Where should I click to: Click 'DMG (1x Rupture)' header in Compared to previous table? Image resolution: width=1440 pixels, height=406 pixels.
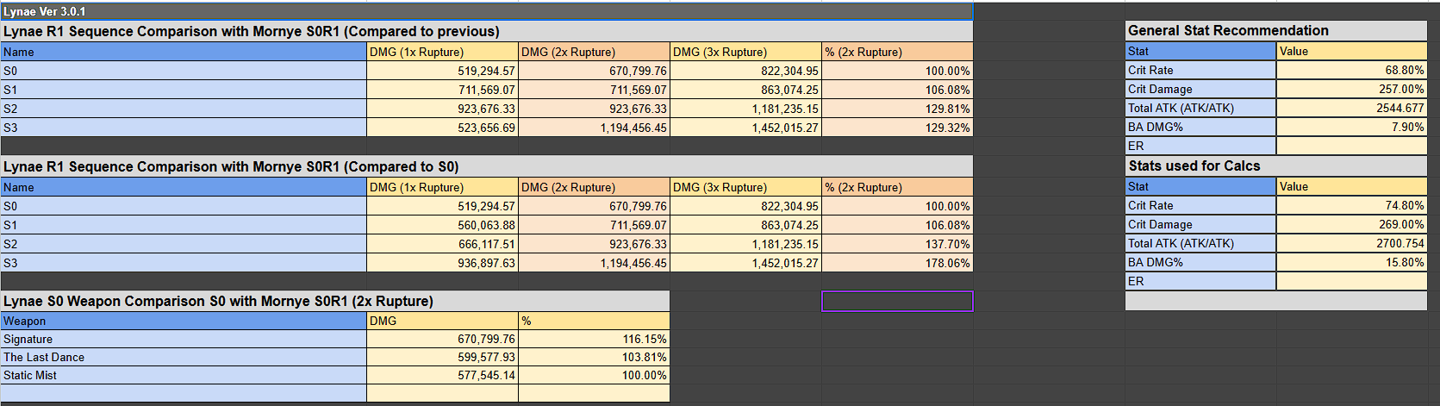point(442,52)
